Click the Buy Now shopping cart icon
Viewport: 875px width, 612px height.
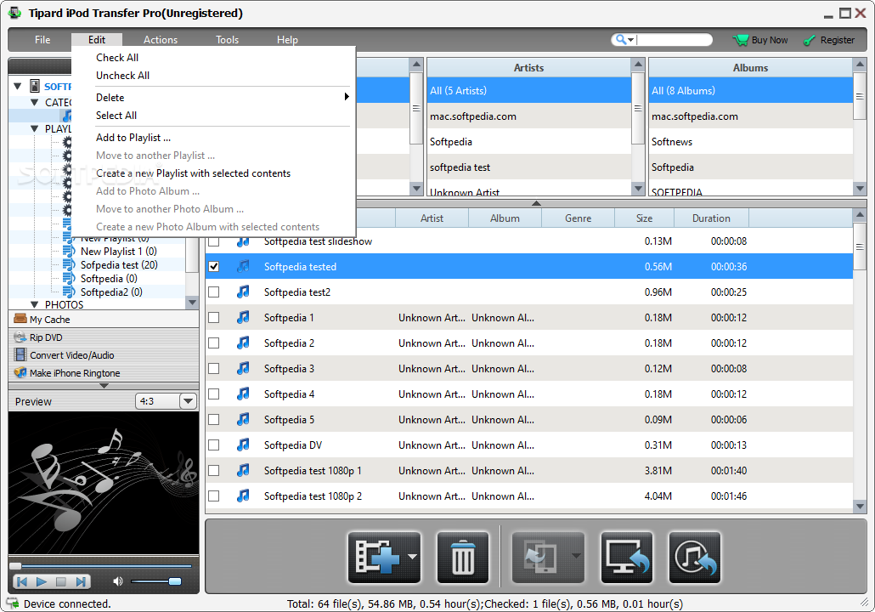(741, 40)
